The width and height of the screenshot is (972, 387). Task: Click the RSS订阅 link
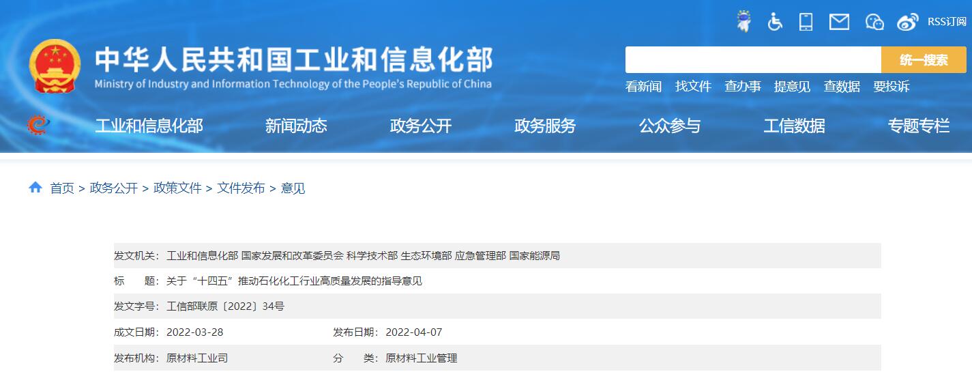(x=947, y=22)
